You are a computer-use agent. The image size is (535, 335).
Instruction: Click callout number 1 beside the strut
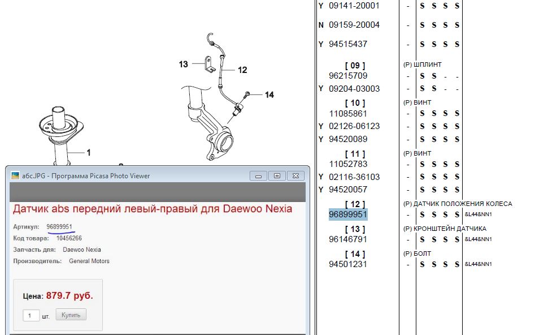89,153
